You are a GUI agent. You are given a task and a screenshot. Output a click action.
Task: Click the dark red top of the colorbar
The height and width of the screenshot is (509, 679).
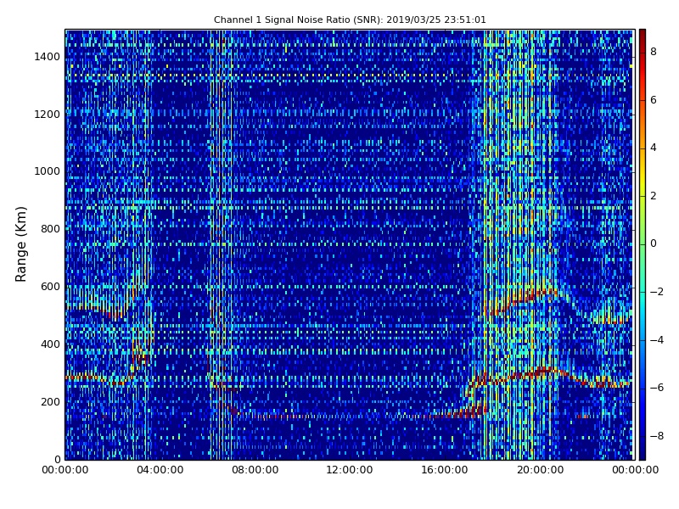(x=643, y=36)
